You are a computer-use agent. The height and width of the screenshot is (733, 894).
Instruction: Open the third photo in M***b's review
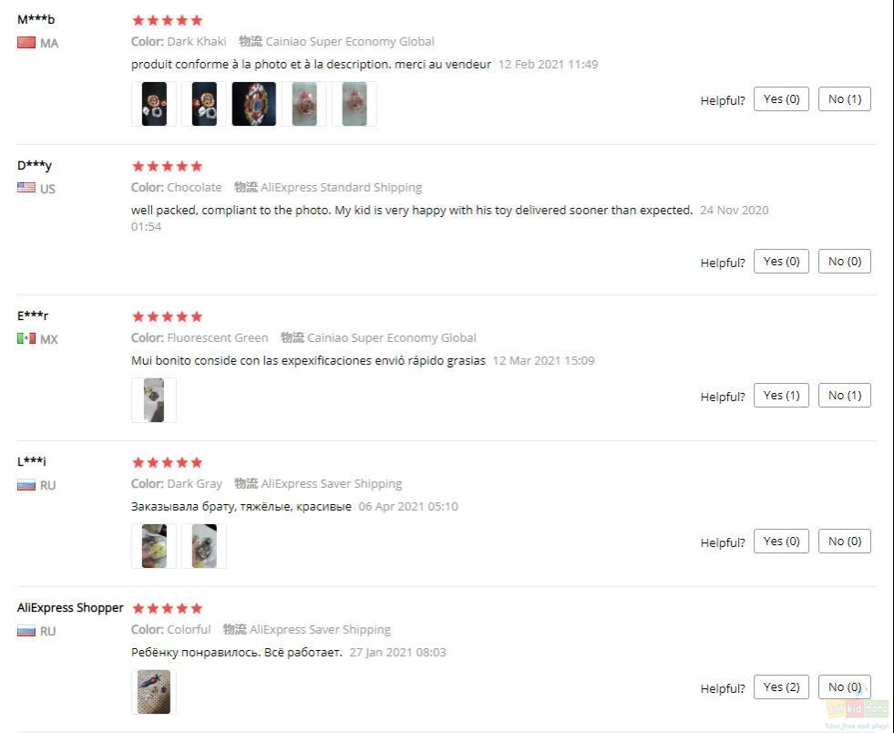tap(253, 104)
